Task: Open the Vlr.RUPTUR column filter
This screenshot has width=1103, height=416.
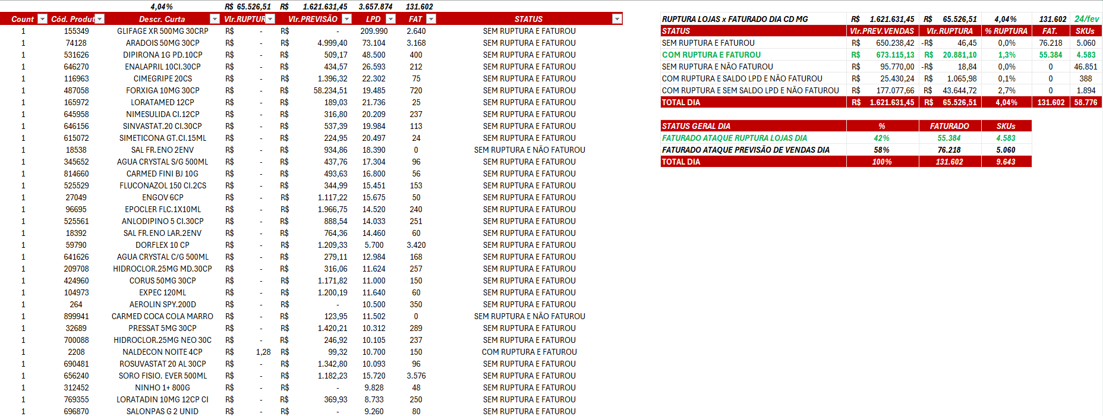Action: 270,19
